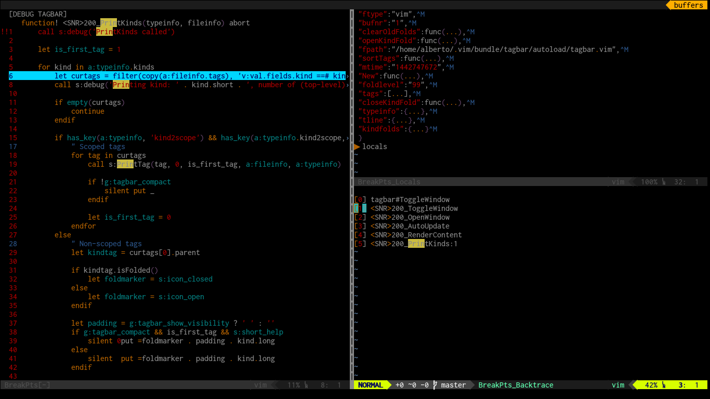Click the BreakPts[-] status line title
Screen dimensions: 710x399
point(28,385)
